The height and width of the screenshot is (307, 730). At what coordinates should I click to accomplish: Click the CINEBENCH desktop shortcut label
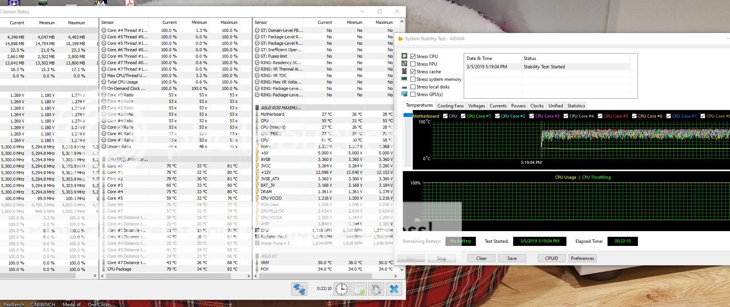click(43, 304)
